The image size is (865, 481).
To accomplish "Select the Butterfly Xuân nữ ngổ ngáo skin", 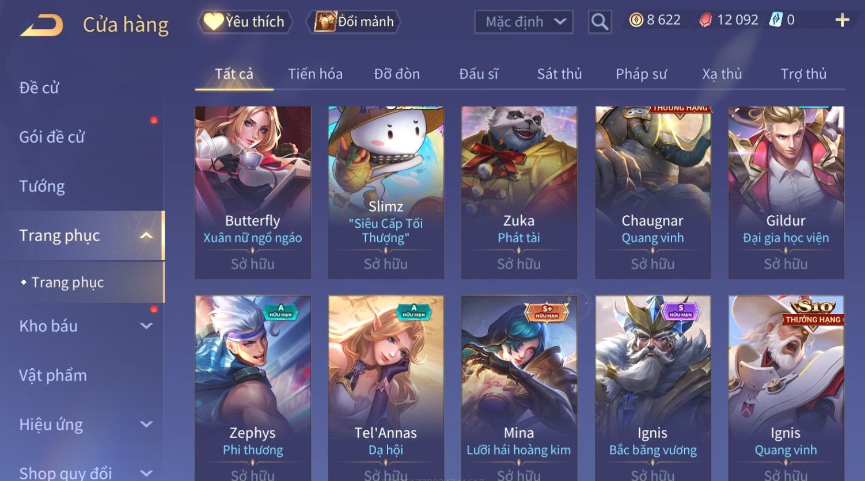I will pos(253,192).
